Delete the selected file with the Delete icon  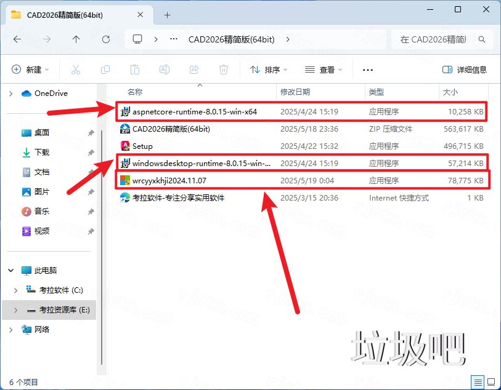[x=224, y=70]
